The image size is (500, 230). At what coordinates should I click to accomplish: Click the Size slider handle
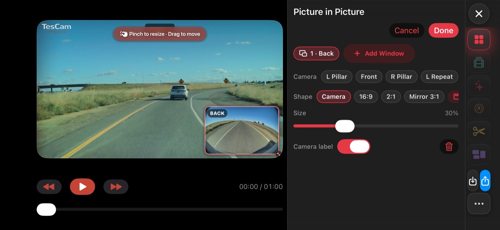[345, 126]
